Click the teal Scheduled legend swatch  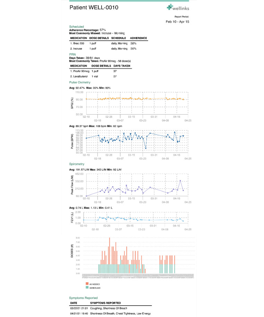point(87,287)
